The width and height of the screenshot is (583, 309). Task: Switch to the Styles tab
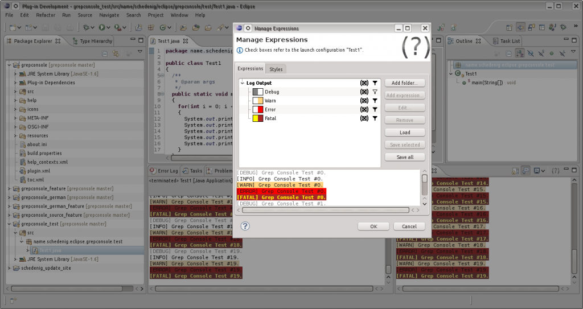[x=276, y=69]
